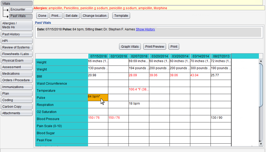
Task: Select the 100.4 °F temperature cell
Action: coord(139,90)
